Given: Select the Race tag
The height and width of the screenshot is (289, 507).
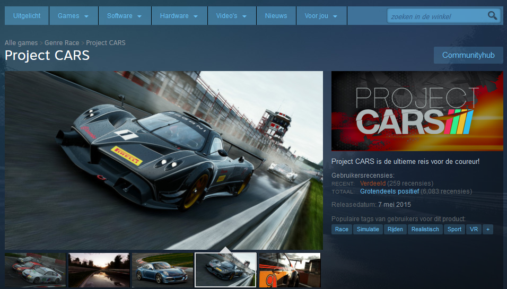Looking at the screenshot, I should click(x=342, y=229).
